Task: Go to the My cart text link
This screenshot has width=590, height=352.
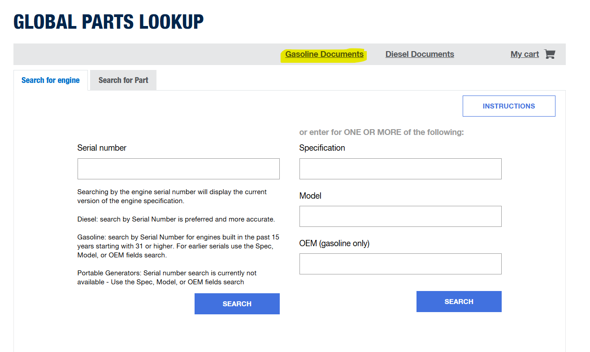Action: [525, 54]
